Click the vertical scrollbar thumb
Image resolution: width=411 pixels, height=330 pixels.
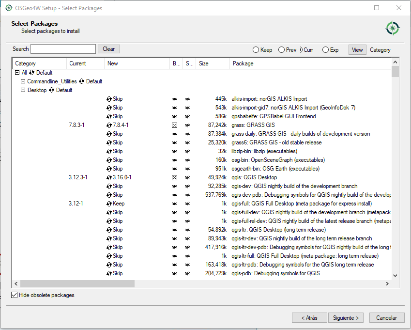[396, 71]
